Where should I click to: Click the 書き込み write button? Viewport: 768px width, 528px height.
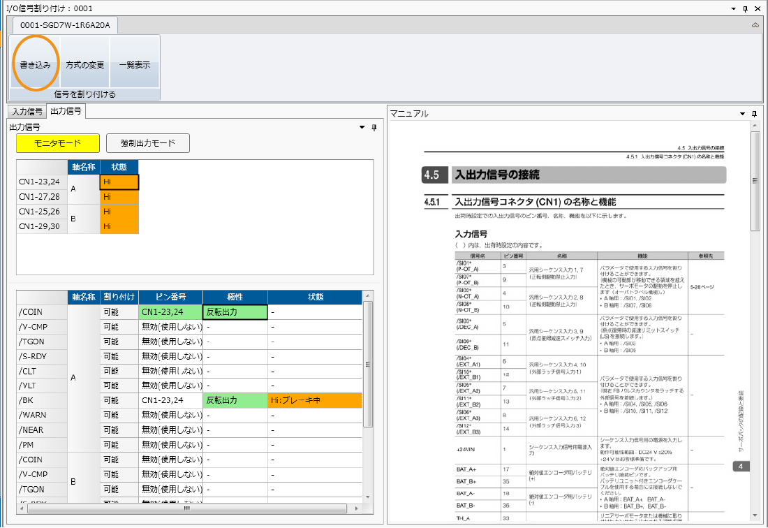point(35,65)
